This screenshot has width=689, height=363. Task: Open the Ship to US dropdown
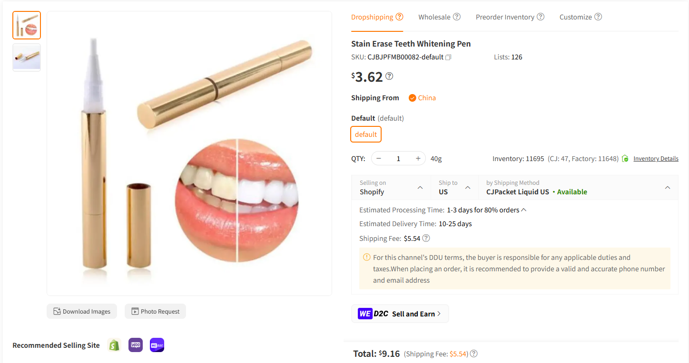coord(454,188)
